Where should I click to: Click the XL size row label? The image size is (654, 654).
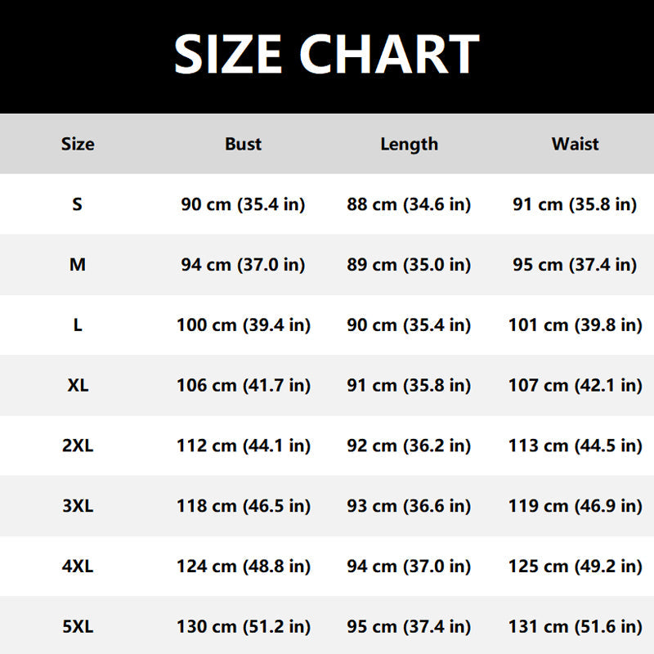[78, 385]
